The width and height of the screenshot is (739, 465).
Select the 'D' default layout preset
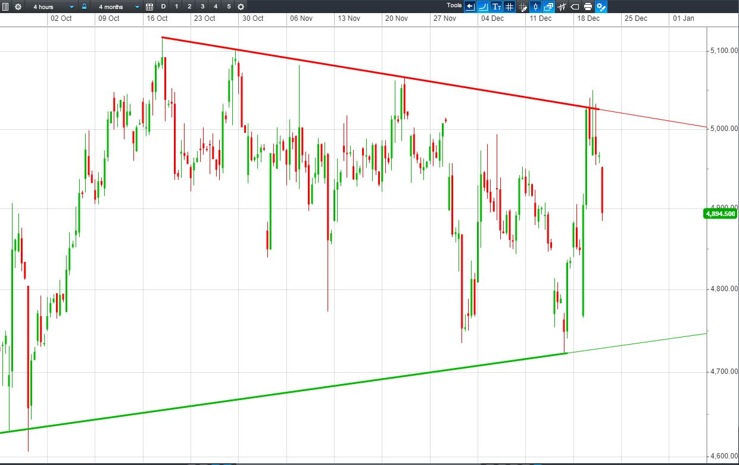(x=163, y=7)
